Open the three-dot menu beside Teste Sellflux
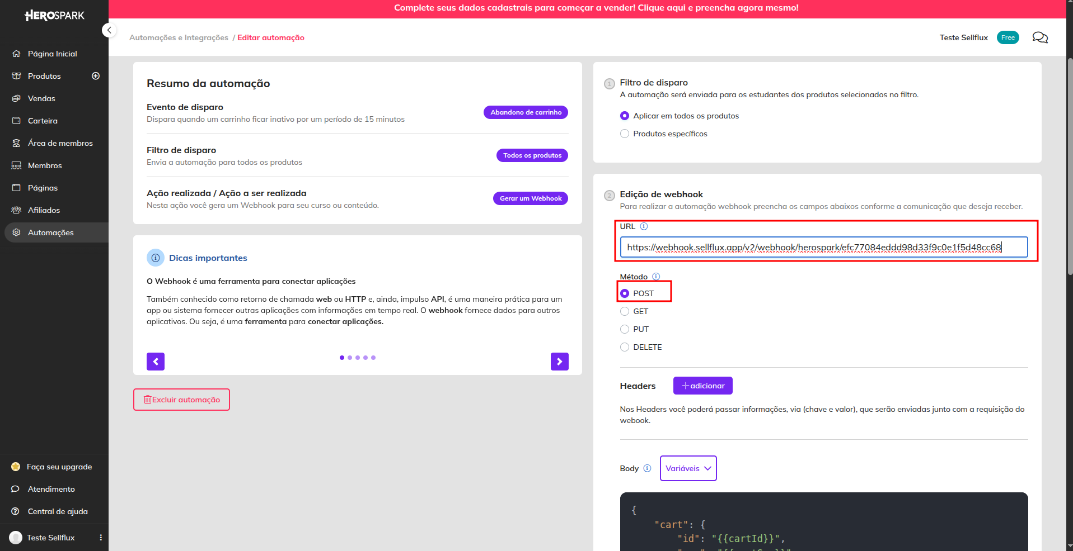Screen dimensions: 1073x551 coord(101,538)
